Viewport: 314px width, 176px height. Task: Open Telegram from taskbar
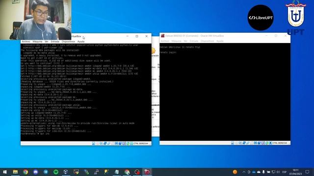point(46,172)
